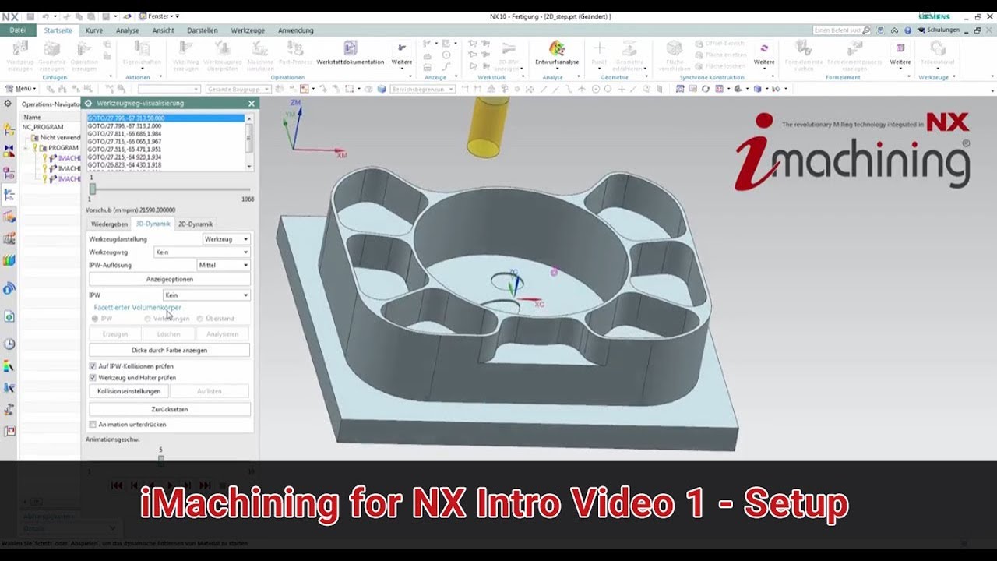Screen dimensions: 997x561
Task: Open the Werkzeugweg dropdown set to Kein
Action: (x=202, y=252)
